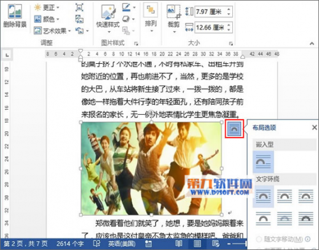Expand the reset picture dropdown arrow
Screen dimensions: 319x250
pos(87,31)
